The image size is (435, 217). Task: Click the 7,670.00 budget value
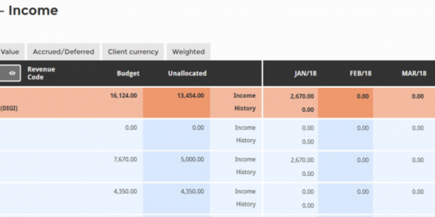pos(125,159)
